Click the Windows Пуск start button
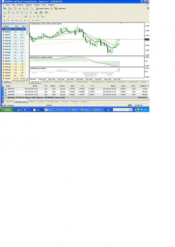This screenshot has height=247, width=175. 7,110
